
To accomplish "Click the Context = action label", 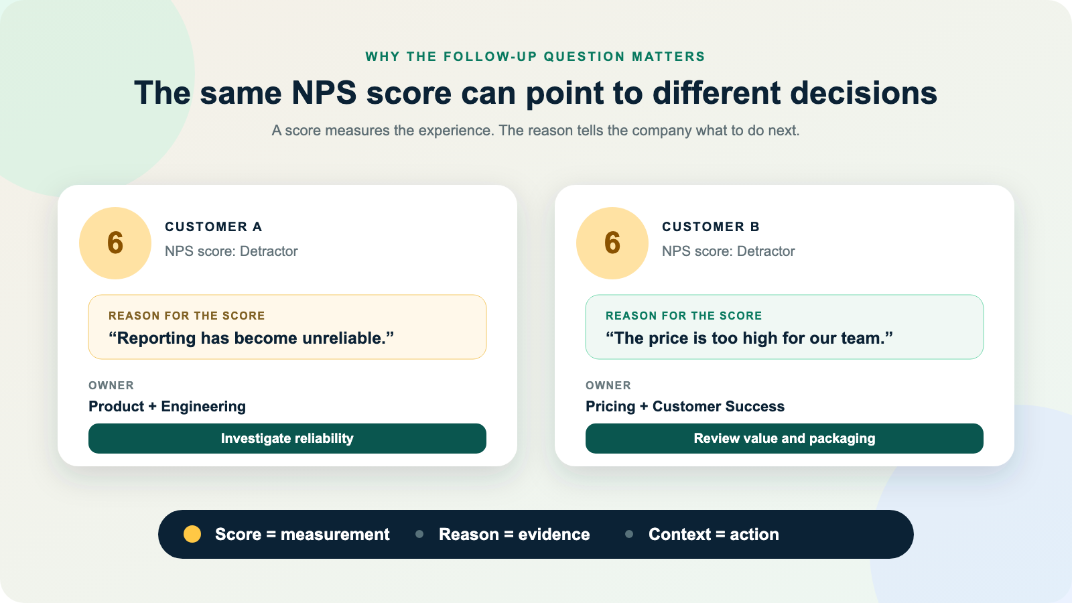I will click(x=714, y=534).
